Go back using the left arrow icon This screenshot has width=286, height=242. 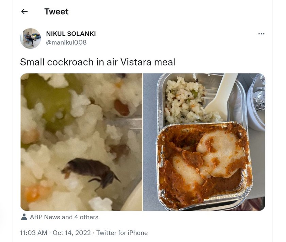[x=25, y=12]
